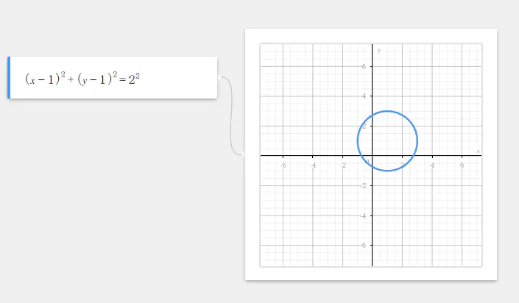
Task: Click the 4 tick label on x-axis
Action: point(432,165)
